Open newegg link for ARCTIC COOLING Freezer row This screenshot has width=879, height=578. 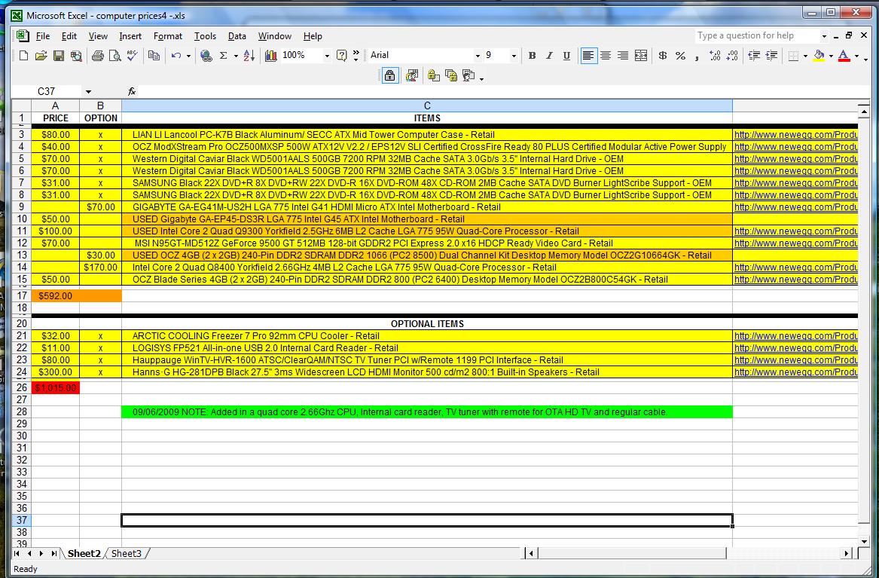pyautogui.click(x=795, y=336)
